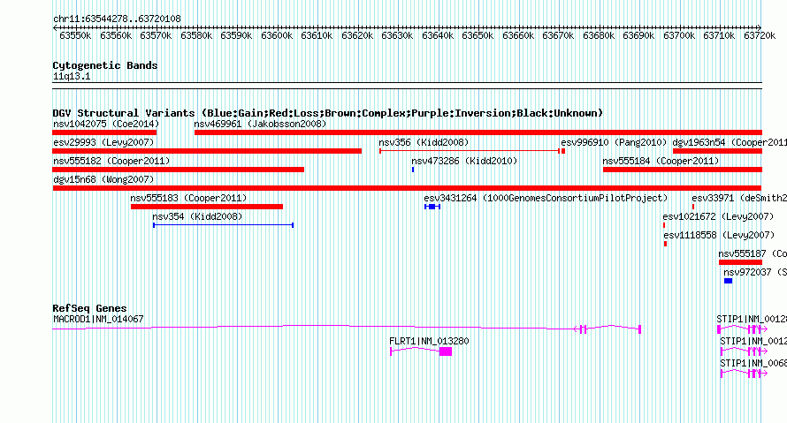The width and height of the screenshot is (787, 423).
Task: Click the DGV Structural Variants track title
Action: coord(327,113)
